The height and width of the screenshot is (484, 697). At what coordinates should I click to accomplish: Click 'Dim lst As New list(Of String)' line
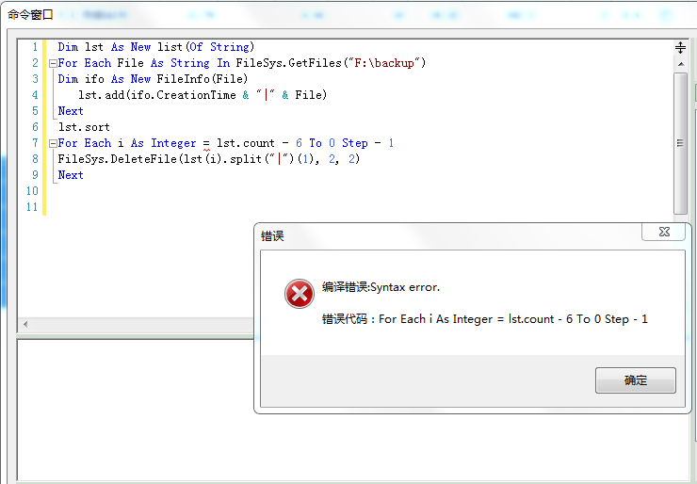(156, 47)
